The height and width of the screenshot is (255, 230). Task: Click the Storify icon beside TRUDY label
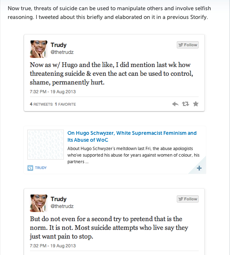(x=31, y=168)
